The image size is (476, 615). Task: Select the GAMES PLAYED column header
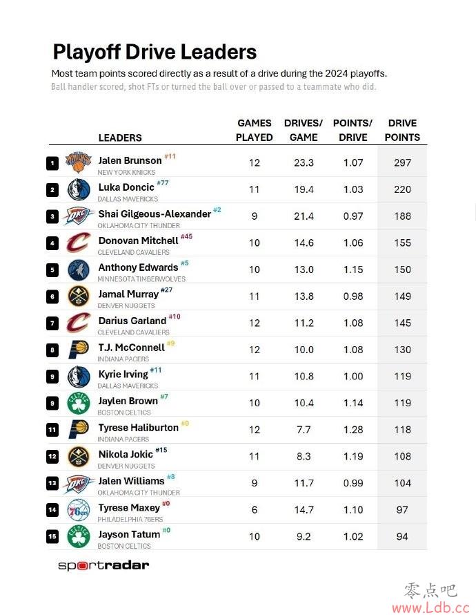254,130
